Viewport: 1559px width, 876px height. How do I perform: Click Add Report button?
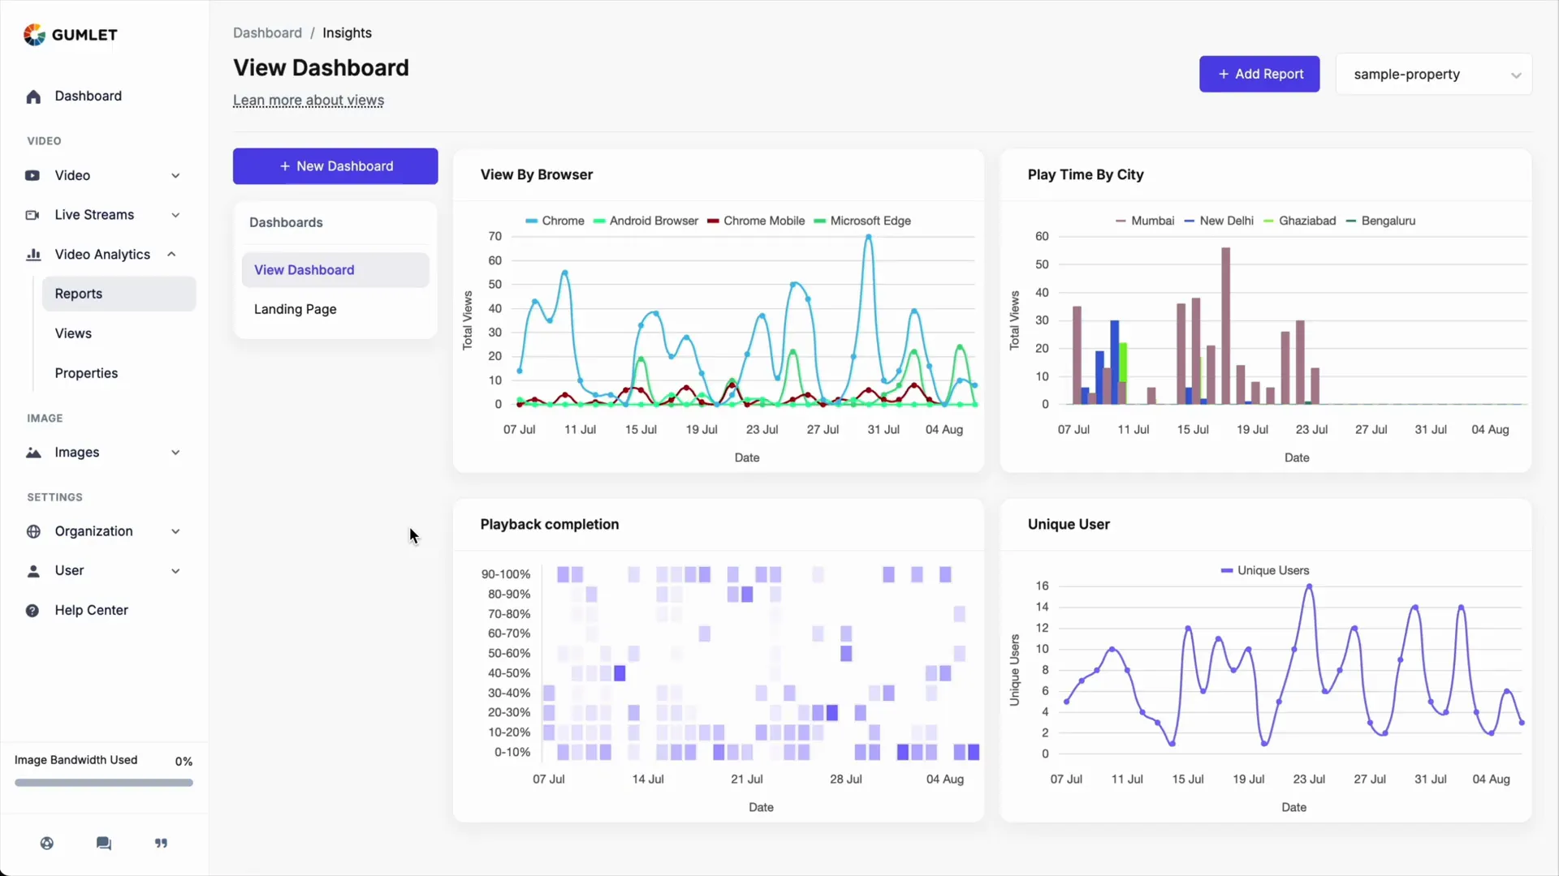click(x=1259, y=74)
